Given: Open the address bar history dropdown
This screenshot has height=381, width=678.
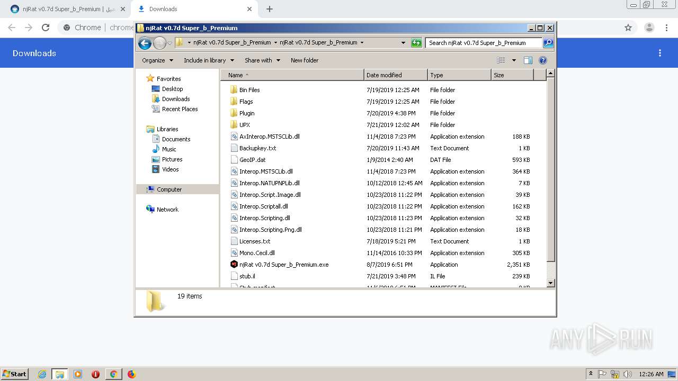Looking at the screenshot, I should pos(403,43).
